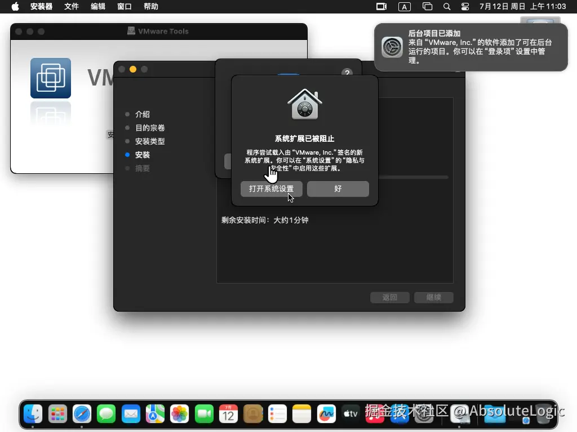The image size is (577, 432).
Task: Confirm the dialog with the 好 button
Action: click(x=338, y=189)
